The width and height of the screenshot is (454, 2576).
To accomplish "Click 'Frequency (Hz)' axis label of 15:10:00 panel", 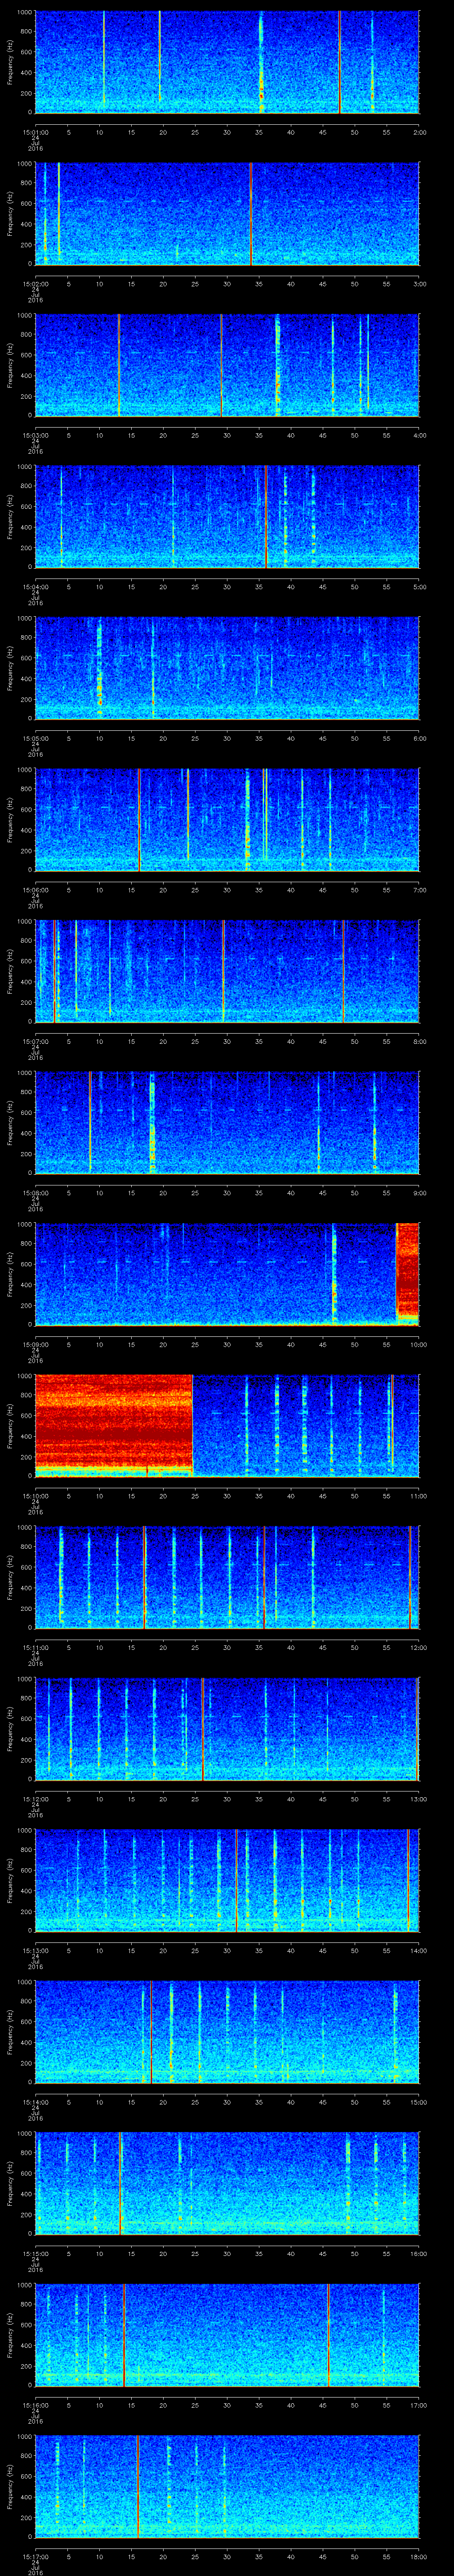I will (x=10, y=1425).
